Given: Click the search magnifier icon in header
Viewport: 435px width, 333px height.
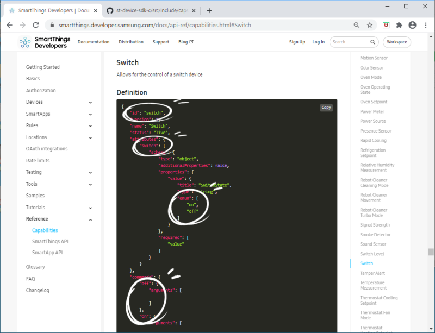Looking at the screenshot, I should 372,42.
